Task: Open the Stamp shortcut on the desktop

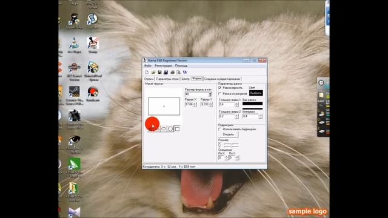Action: (93, 45)
